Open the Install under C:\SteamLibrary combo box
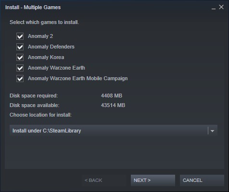229x192 pixels. coord(114,131)
